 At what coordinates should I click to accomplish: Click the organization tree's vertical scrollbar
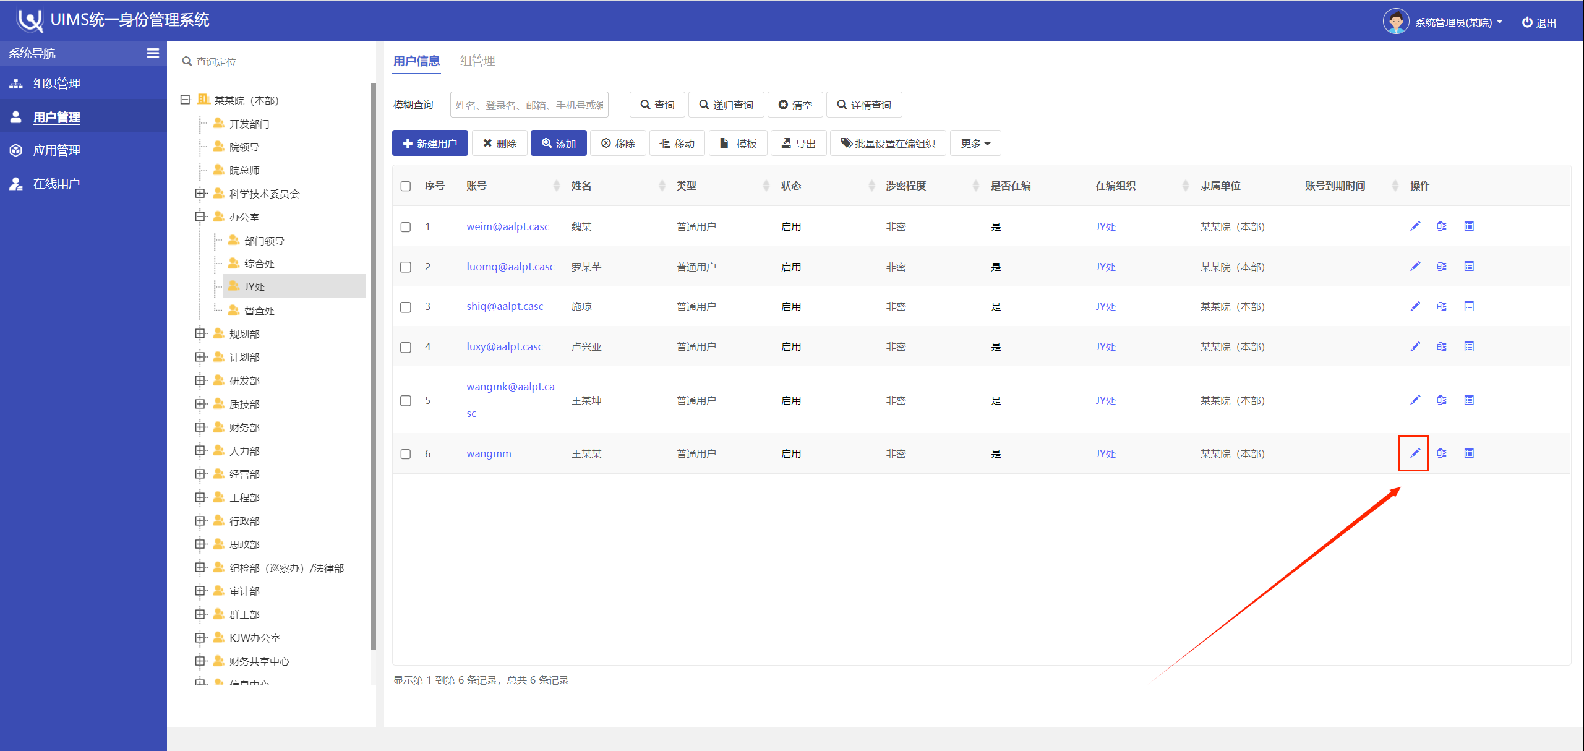[373, 365]
